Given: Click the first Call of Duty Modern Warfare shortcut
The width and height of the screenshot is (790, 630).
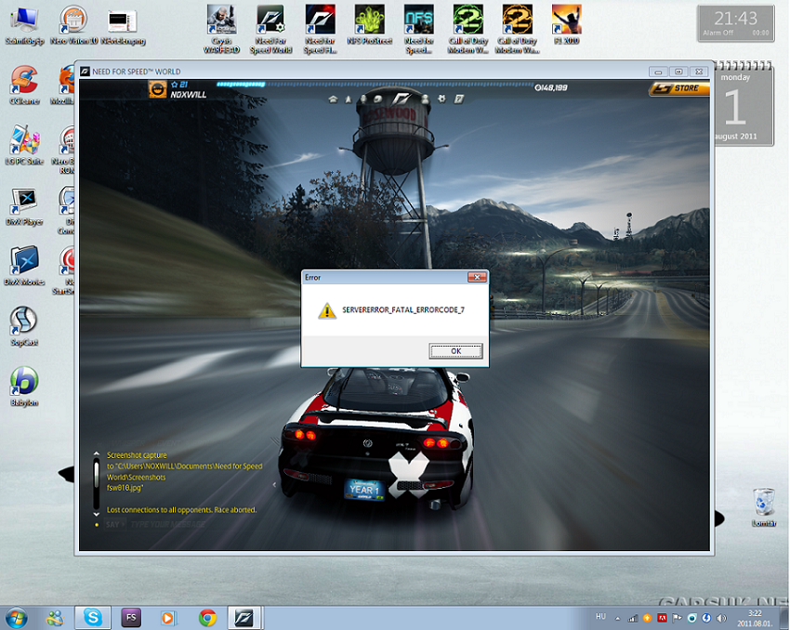Looking at the screenshot, I should coord(468,29).
